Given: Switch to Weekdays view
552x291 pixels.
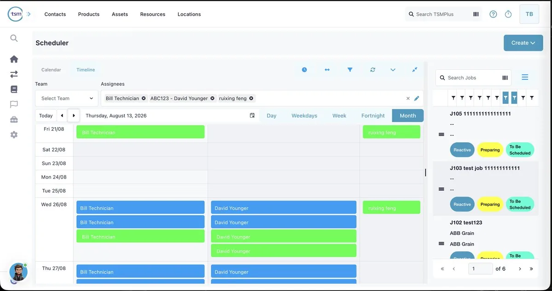Looking at the screenshot, I should [x=304, y=116].
